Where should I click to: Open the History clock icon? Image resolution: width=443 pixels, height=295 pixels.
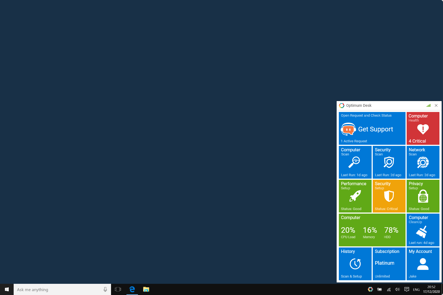tap(355, 264)
